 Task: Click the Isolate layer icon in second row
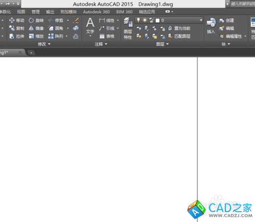pyautogui.click(x=146, y=28)
